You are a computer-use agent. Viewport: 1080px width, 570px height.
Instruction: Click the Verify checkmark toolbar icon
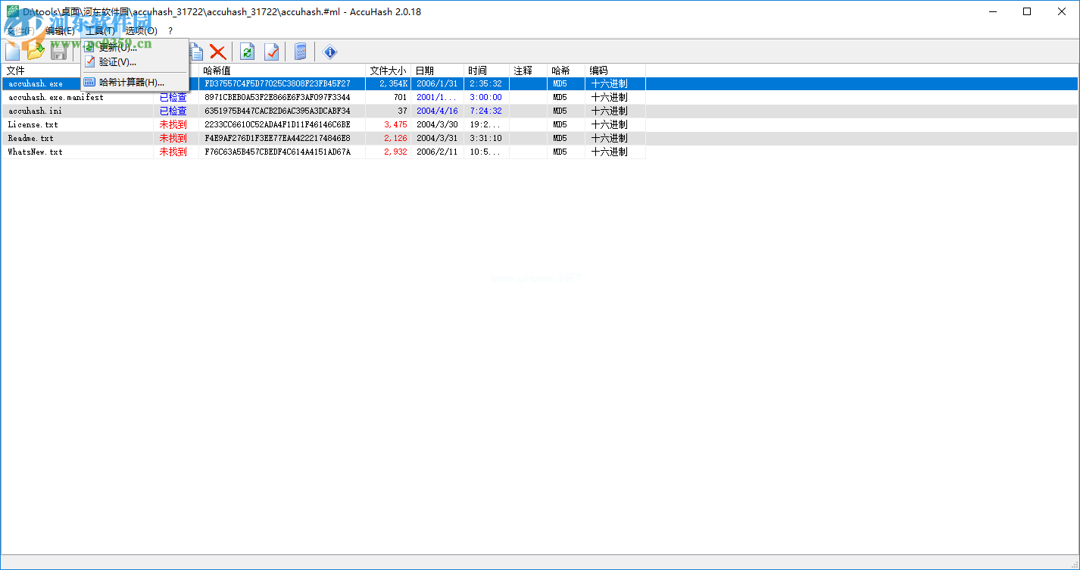271,52
